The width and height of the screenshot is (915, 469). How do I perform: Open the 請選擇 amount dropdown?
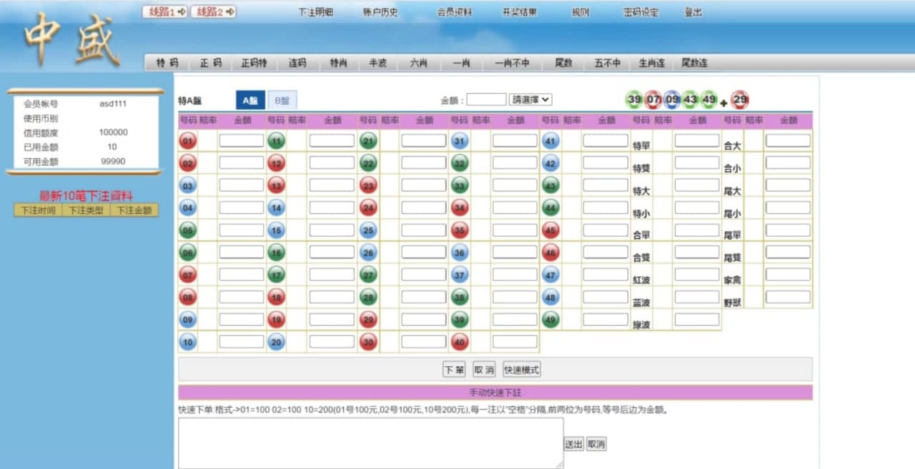pos(530,100)
